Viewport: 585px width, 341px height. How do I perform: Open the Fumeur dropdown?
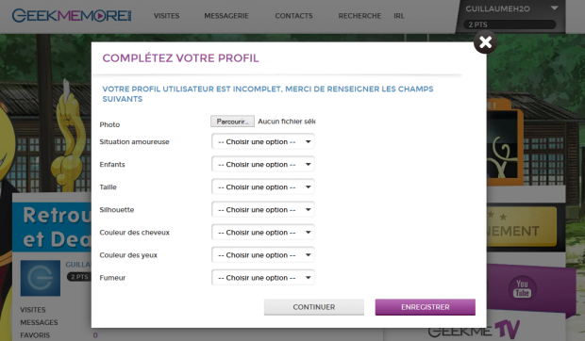click(263, 278)
